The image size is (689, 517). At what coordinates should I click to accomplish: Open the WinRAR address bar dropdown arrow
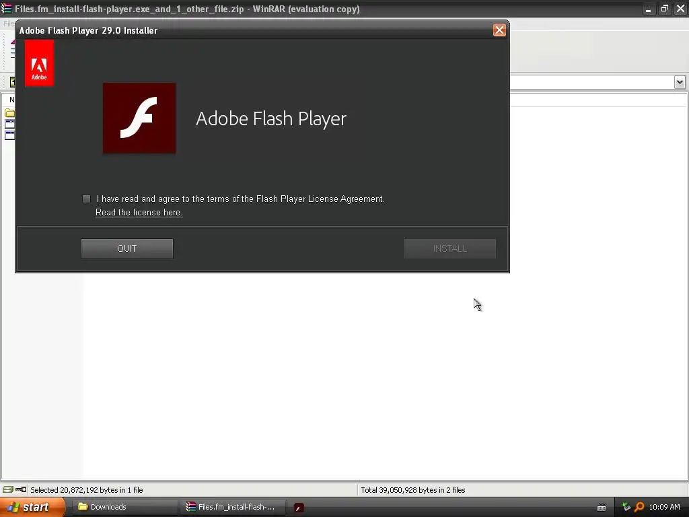[680, 82]
